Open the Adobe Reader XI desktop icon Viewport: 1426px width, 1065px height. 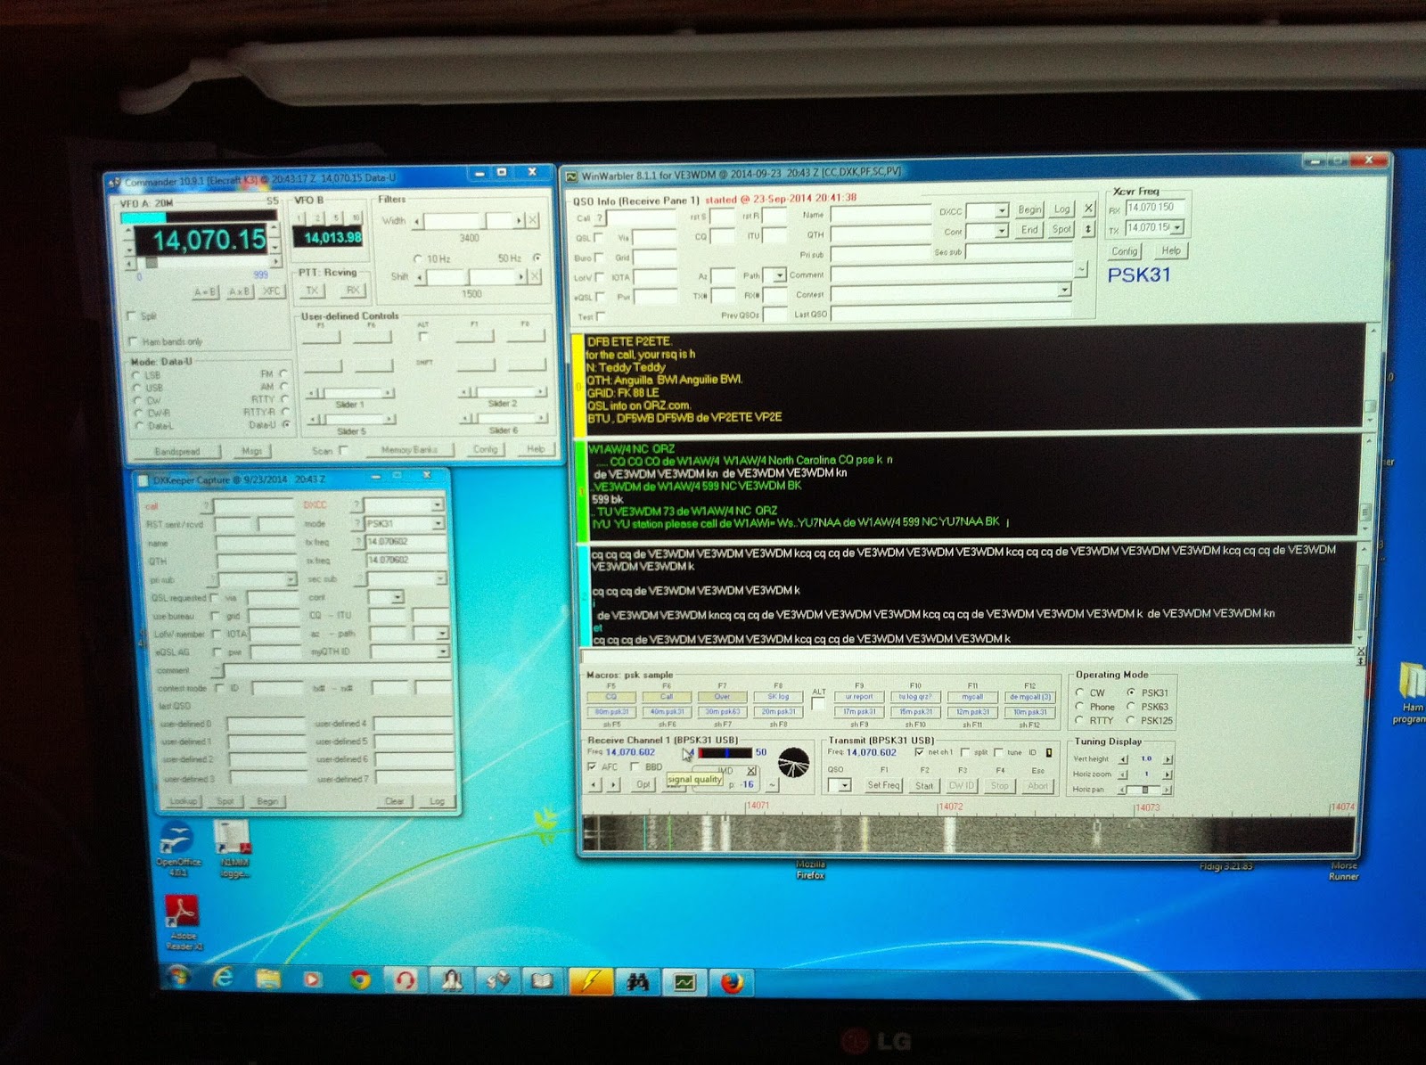(182, 922)
